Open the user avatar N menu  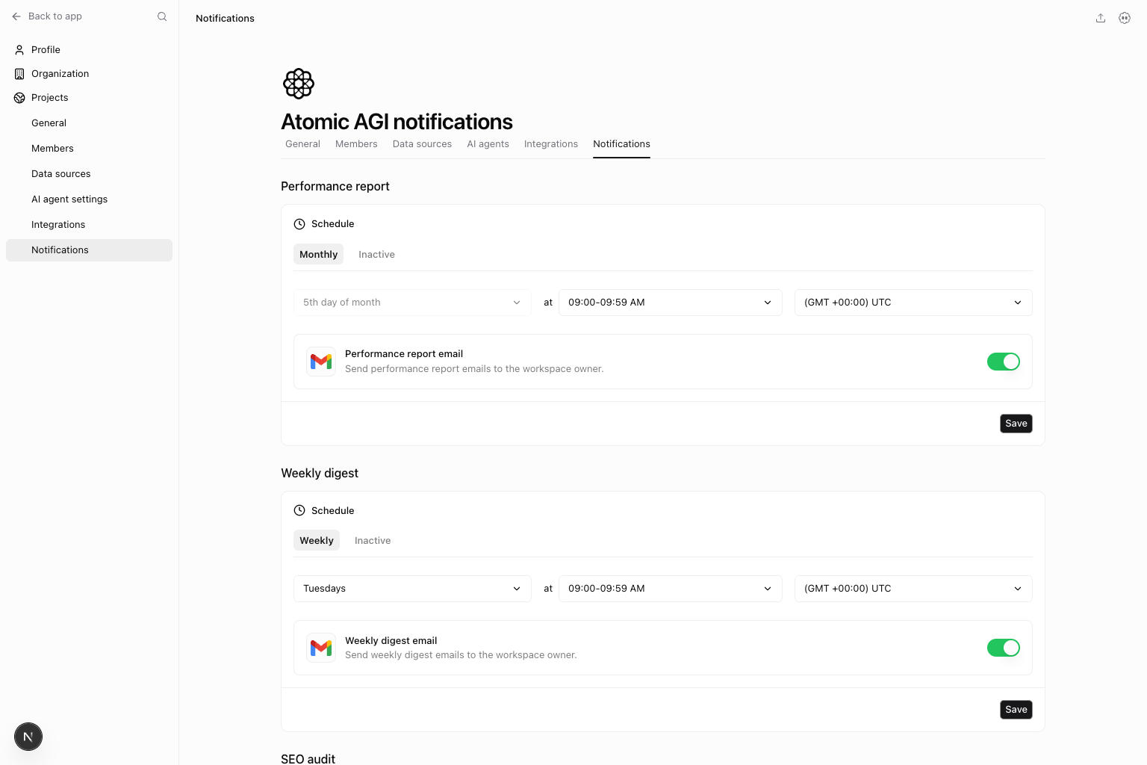[28, 737]
